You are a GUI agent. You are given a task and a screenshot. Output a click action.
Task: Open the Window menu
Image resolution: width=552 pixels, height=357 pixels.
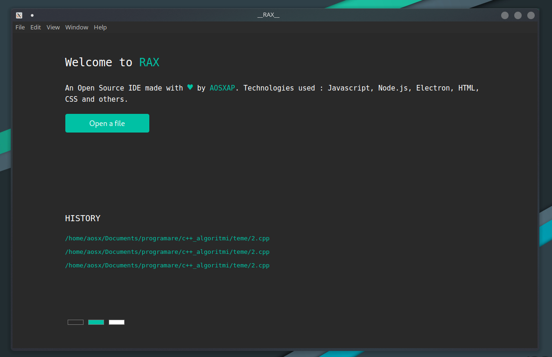pyautogui.click(x=77, y=27)
